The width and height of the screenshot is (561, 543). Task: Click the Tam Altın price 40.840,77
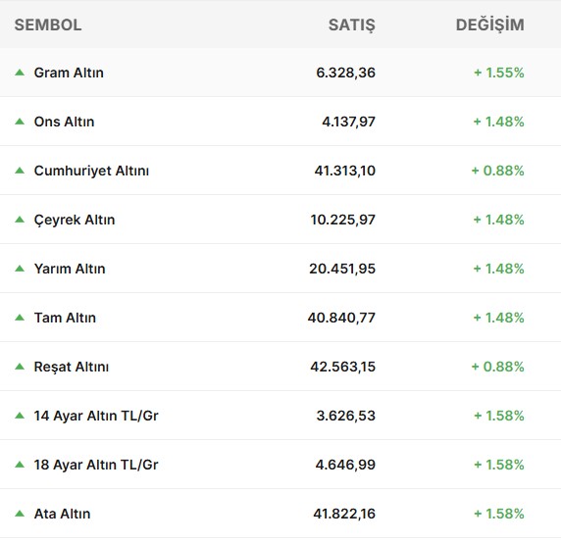coord(341,318)
